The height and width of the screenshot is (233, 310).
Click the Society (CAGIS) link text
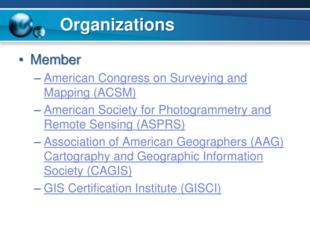point(88,171)
